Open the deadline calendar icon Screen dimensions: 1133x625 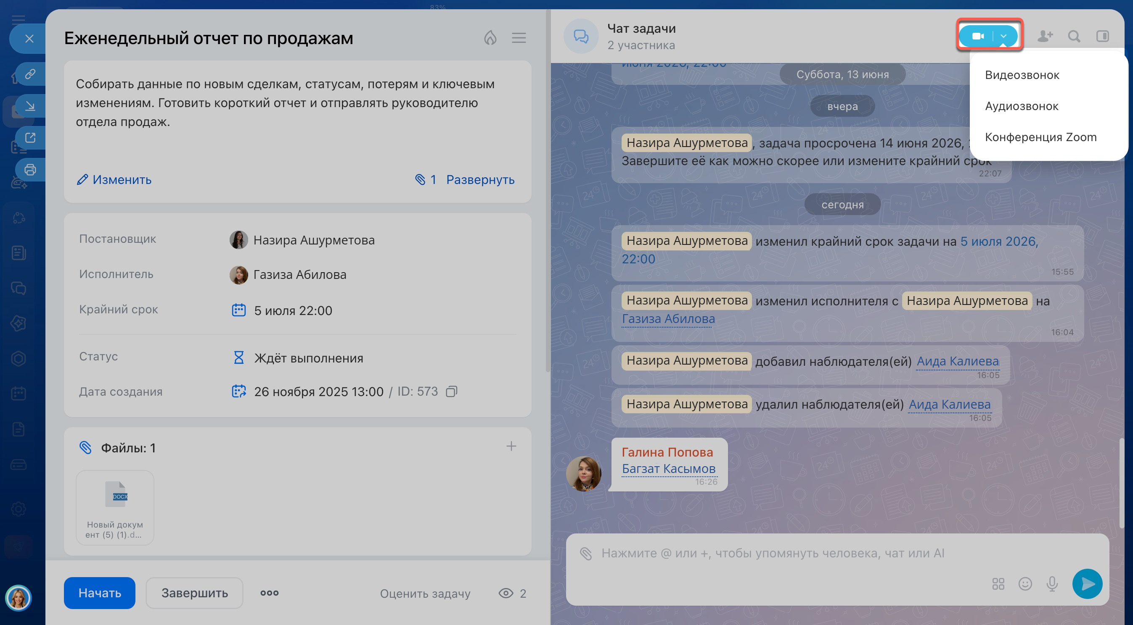238,310
